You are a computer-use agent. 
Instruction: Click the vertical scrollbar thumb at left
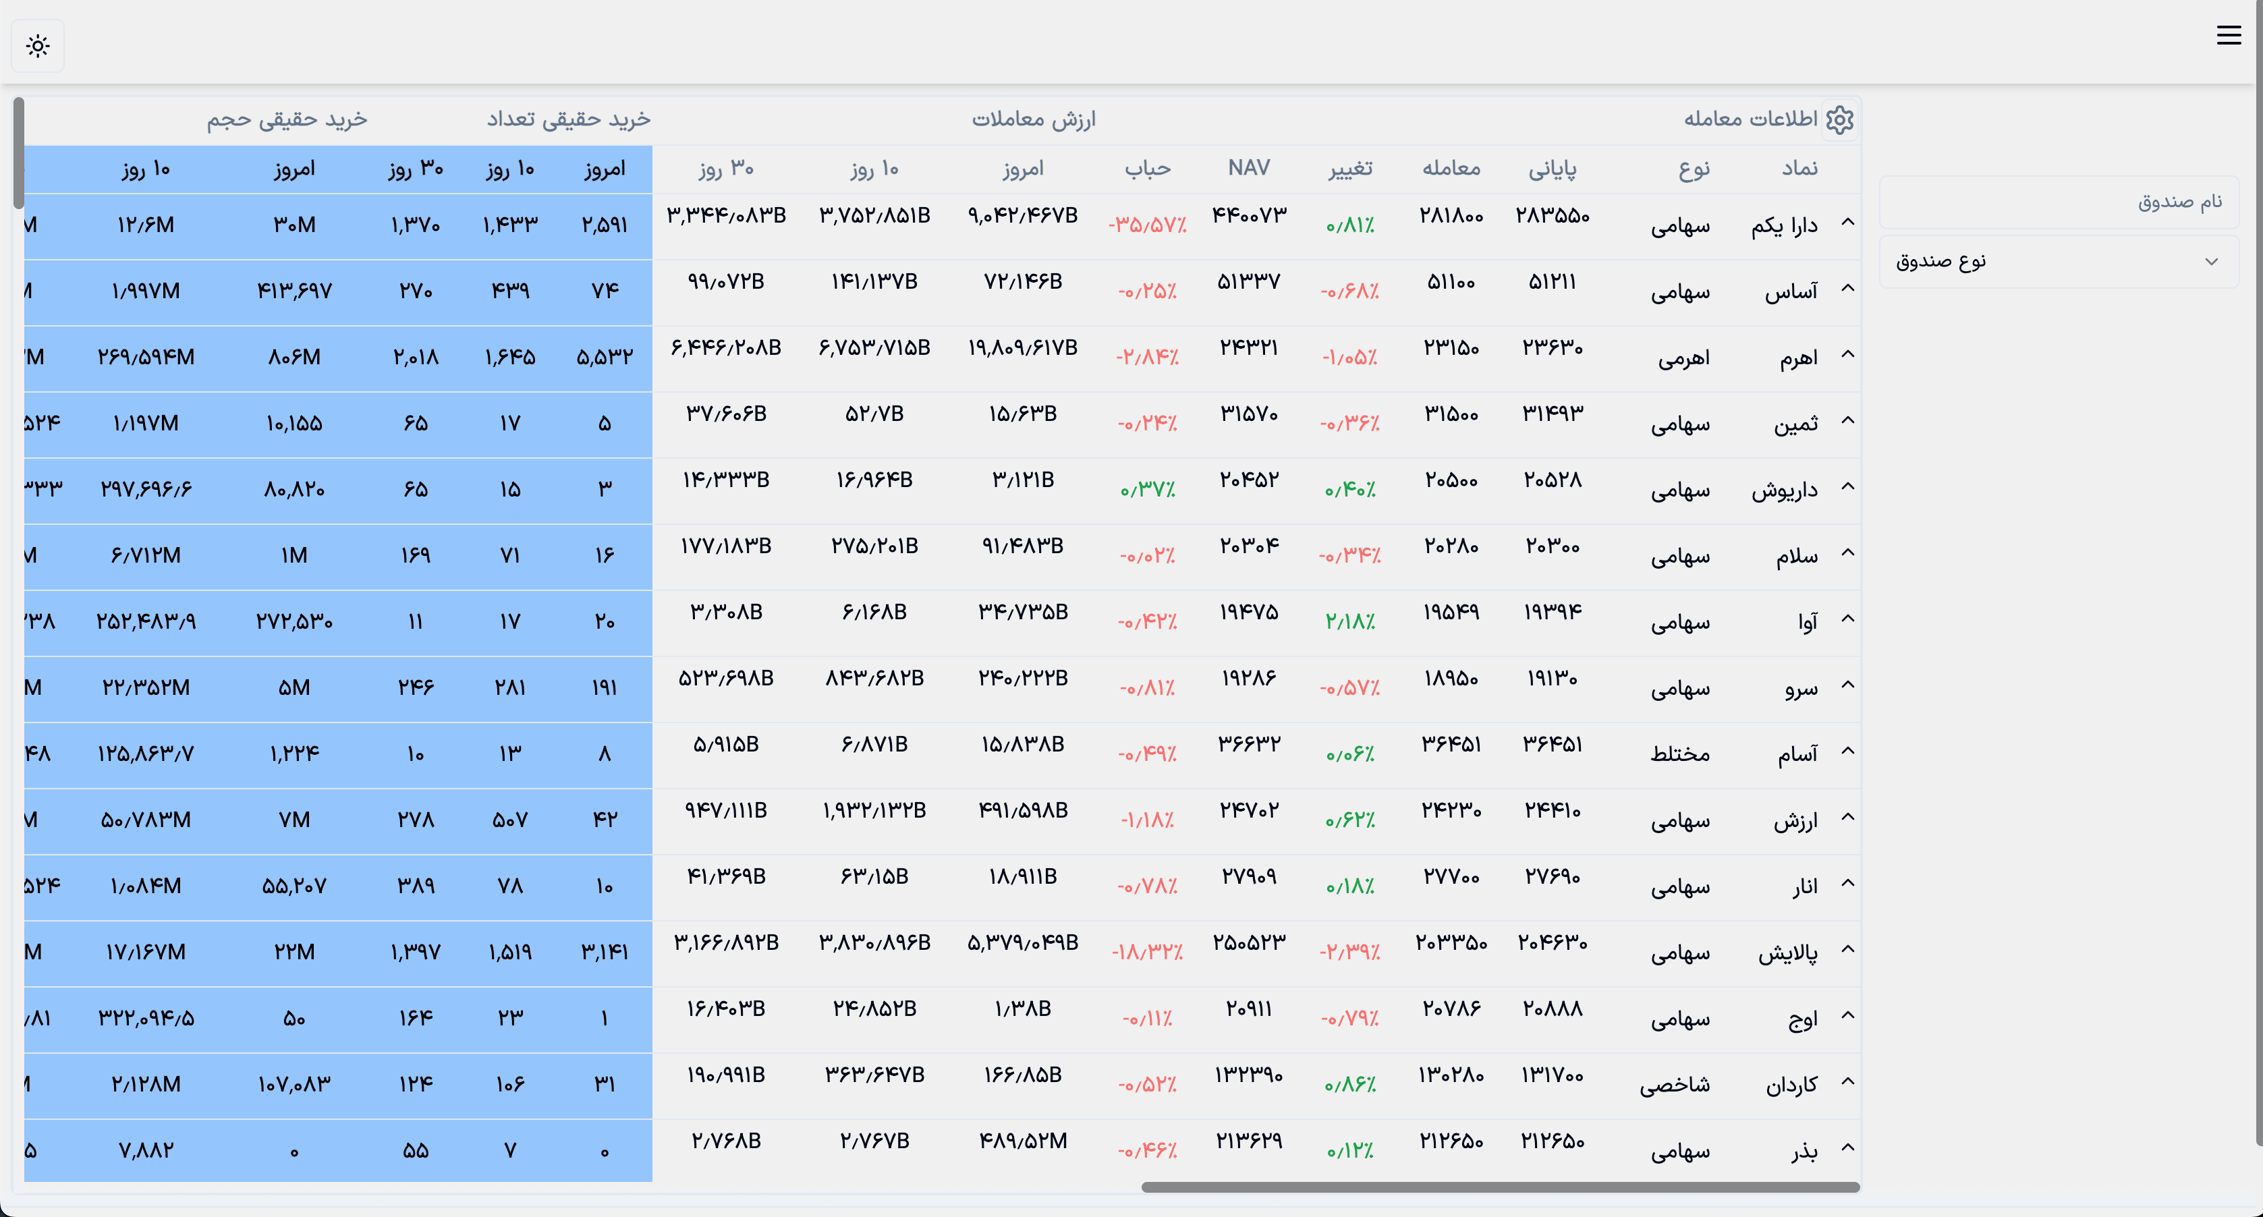(18, 154)
